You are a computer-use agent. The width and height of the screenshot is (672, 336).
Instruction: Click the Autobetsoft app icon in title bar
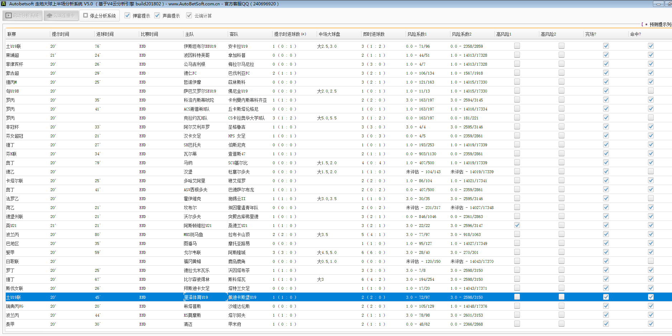click(4, 4)
